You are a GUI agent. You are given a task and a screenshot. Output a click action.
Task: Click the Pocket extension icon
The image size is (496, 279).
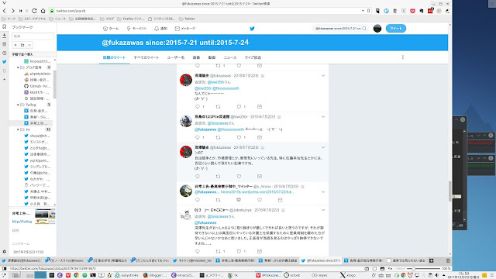pos(412,11)
